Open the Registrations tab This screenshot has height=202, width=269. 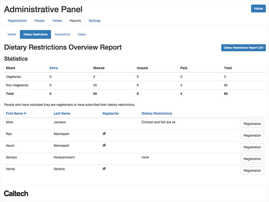17,21
